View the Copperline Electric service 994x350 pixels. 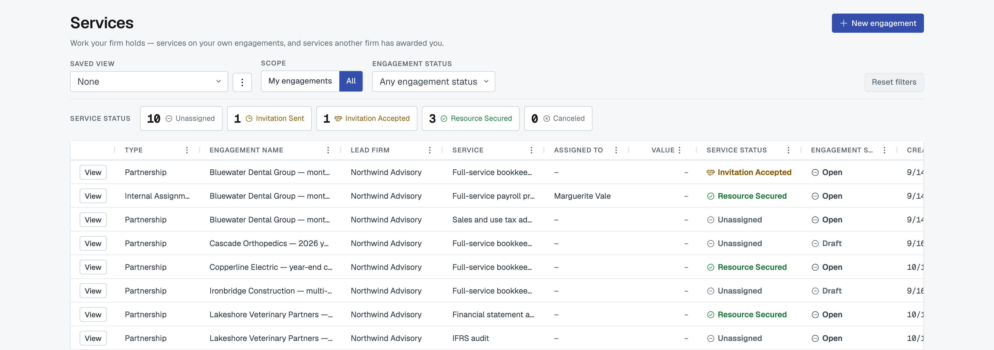93,267
